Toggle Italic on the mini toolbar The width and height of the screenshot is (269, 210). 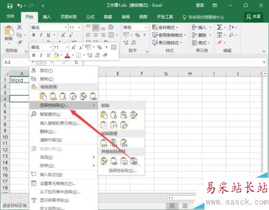point(41,55)
